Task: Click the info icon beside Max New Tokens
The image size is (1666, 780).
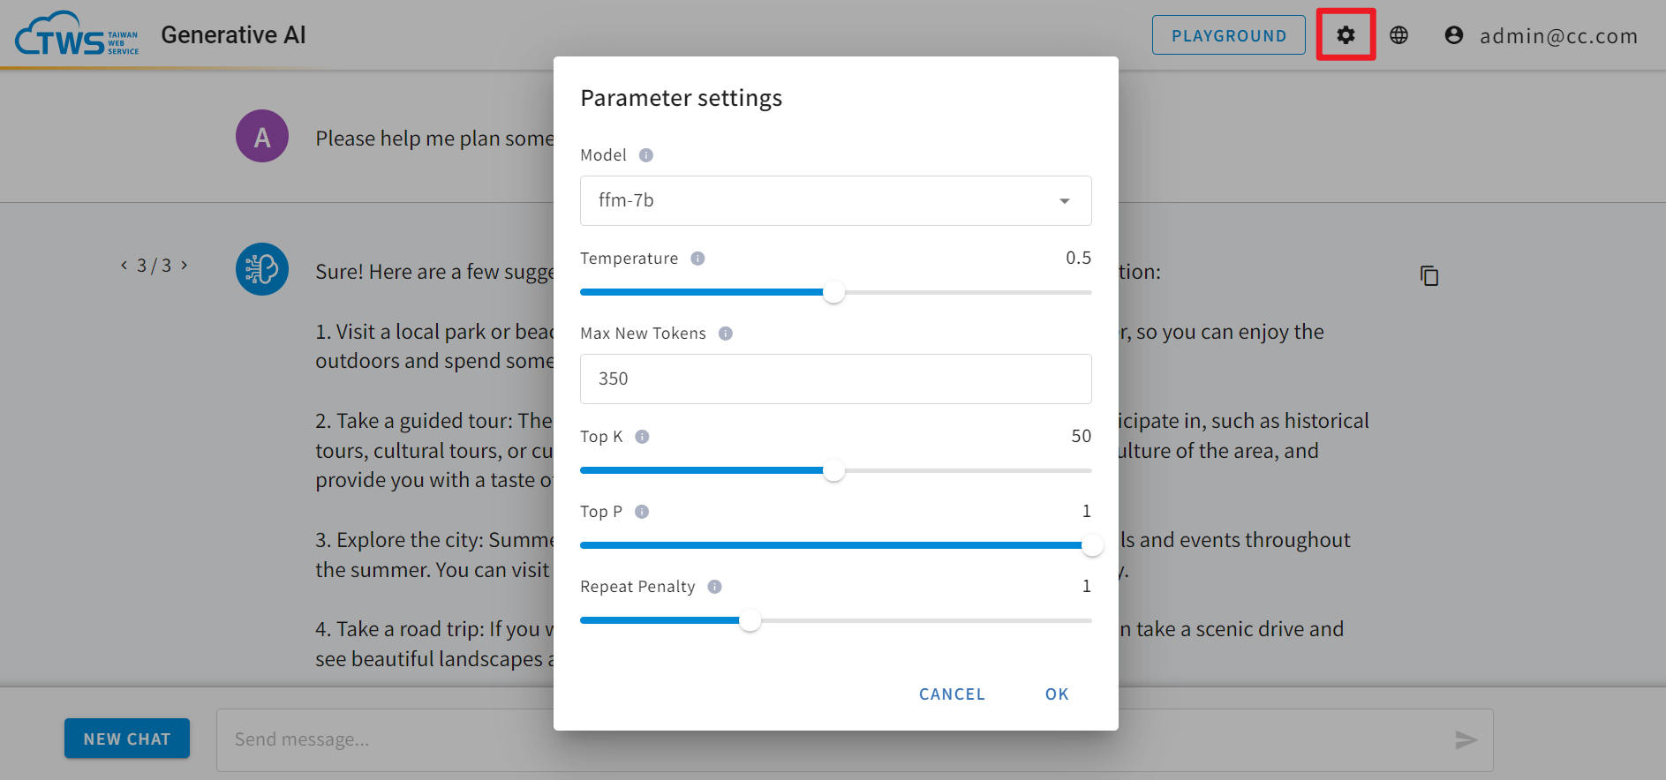Action: point(726,334)
